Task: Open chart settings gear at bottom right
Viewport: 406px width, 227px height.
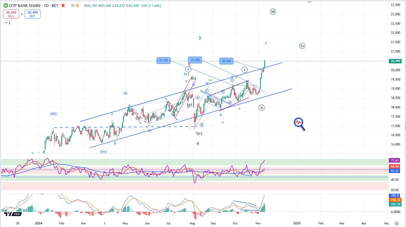Action: coord(397,223)
